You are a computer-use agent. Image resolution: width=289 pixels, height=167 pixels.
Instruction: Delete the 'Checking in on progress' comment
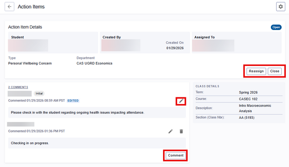pyautogui.click(x=181, y=131)
